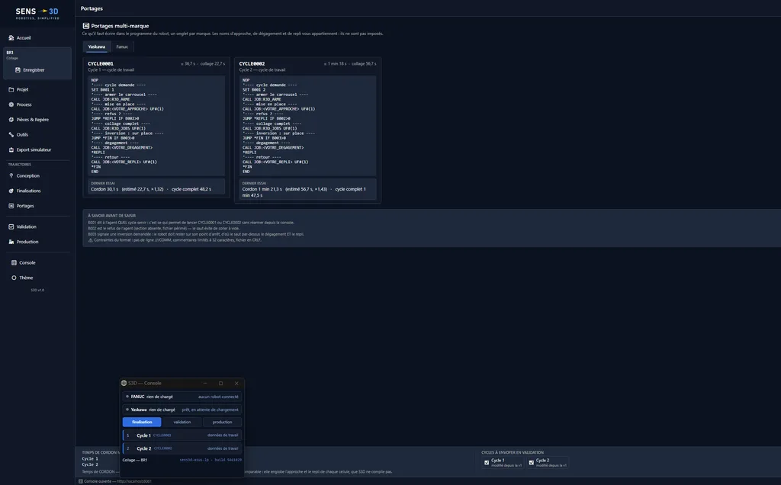The width and height of the screenshot is (781, 485).
Task: Select the finalisation tab in the Console window
Action: pyautogui.click(x=142, y=422)
